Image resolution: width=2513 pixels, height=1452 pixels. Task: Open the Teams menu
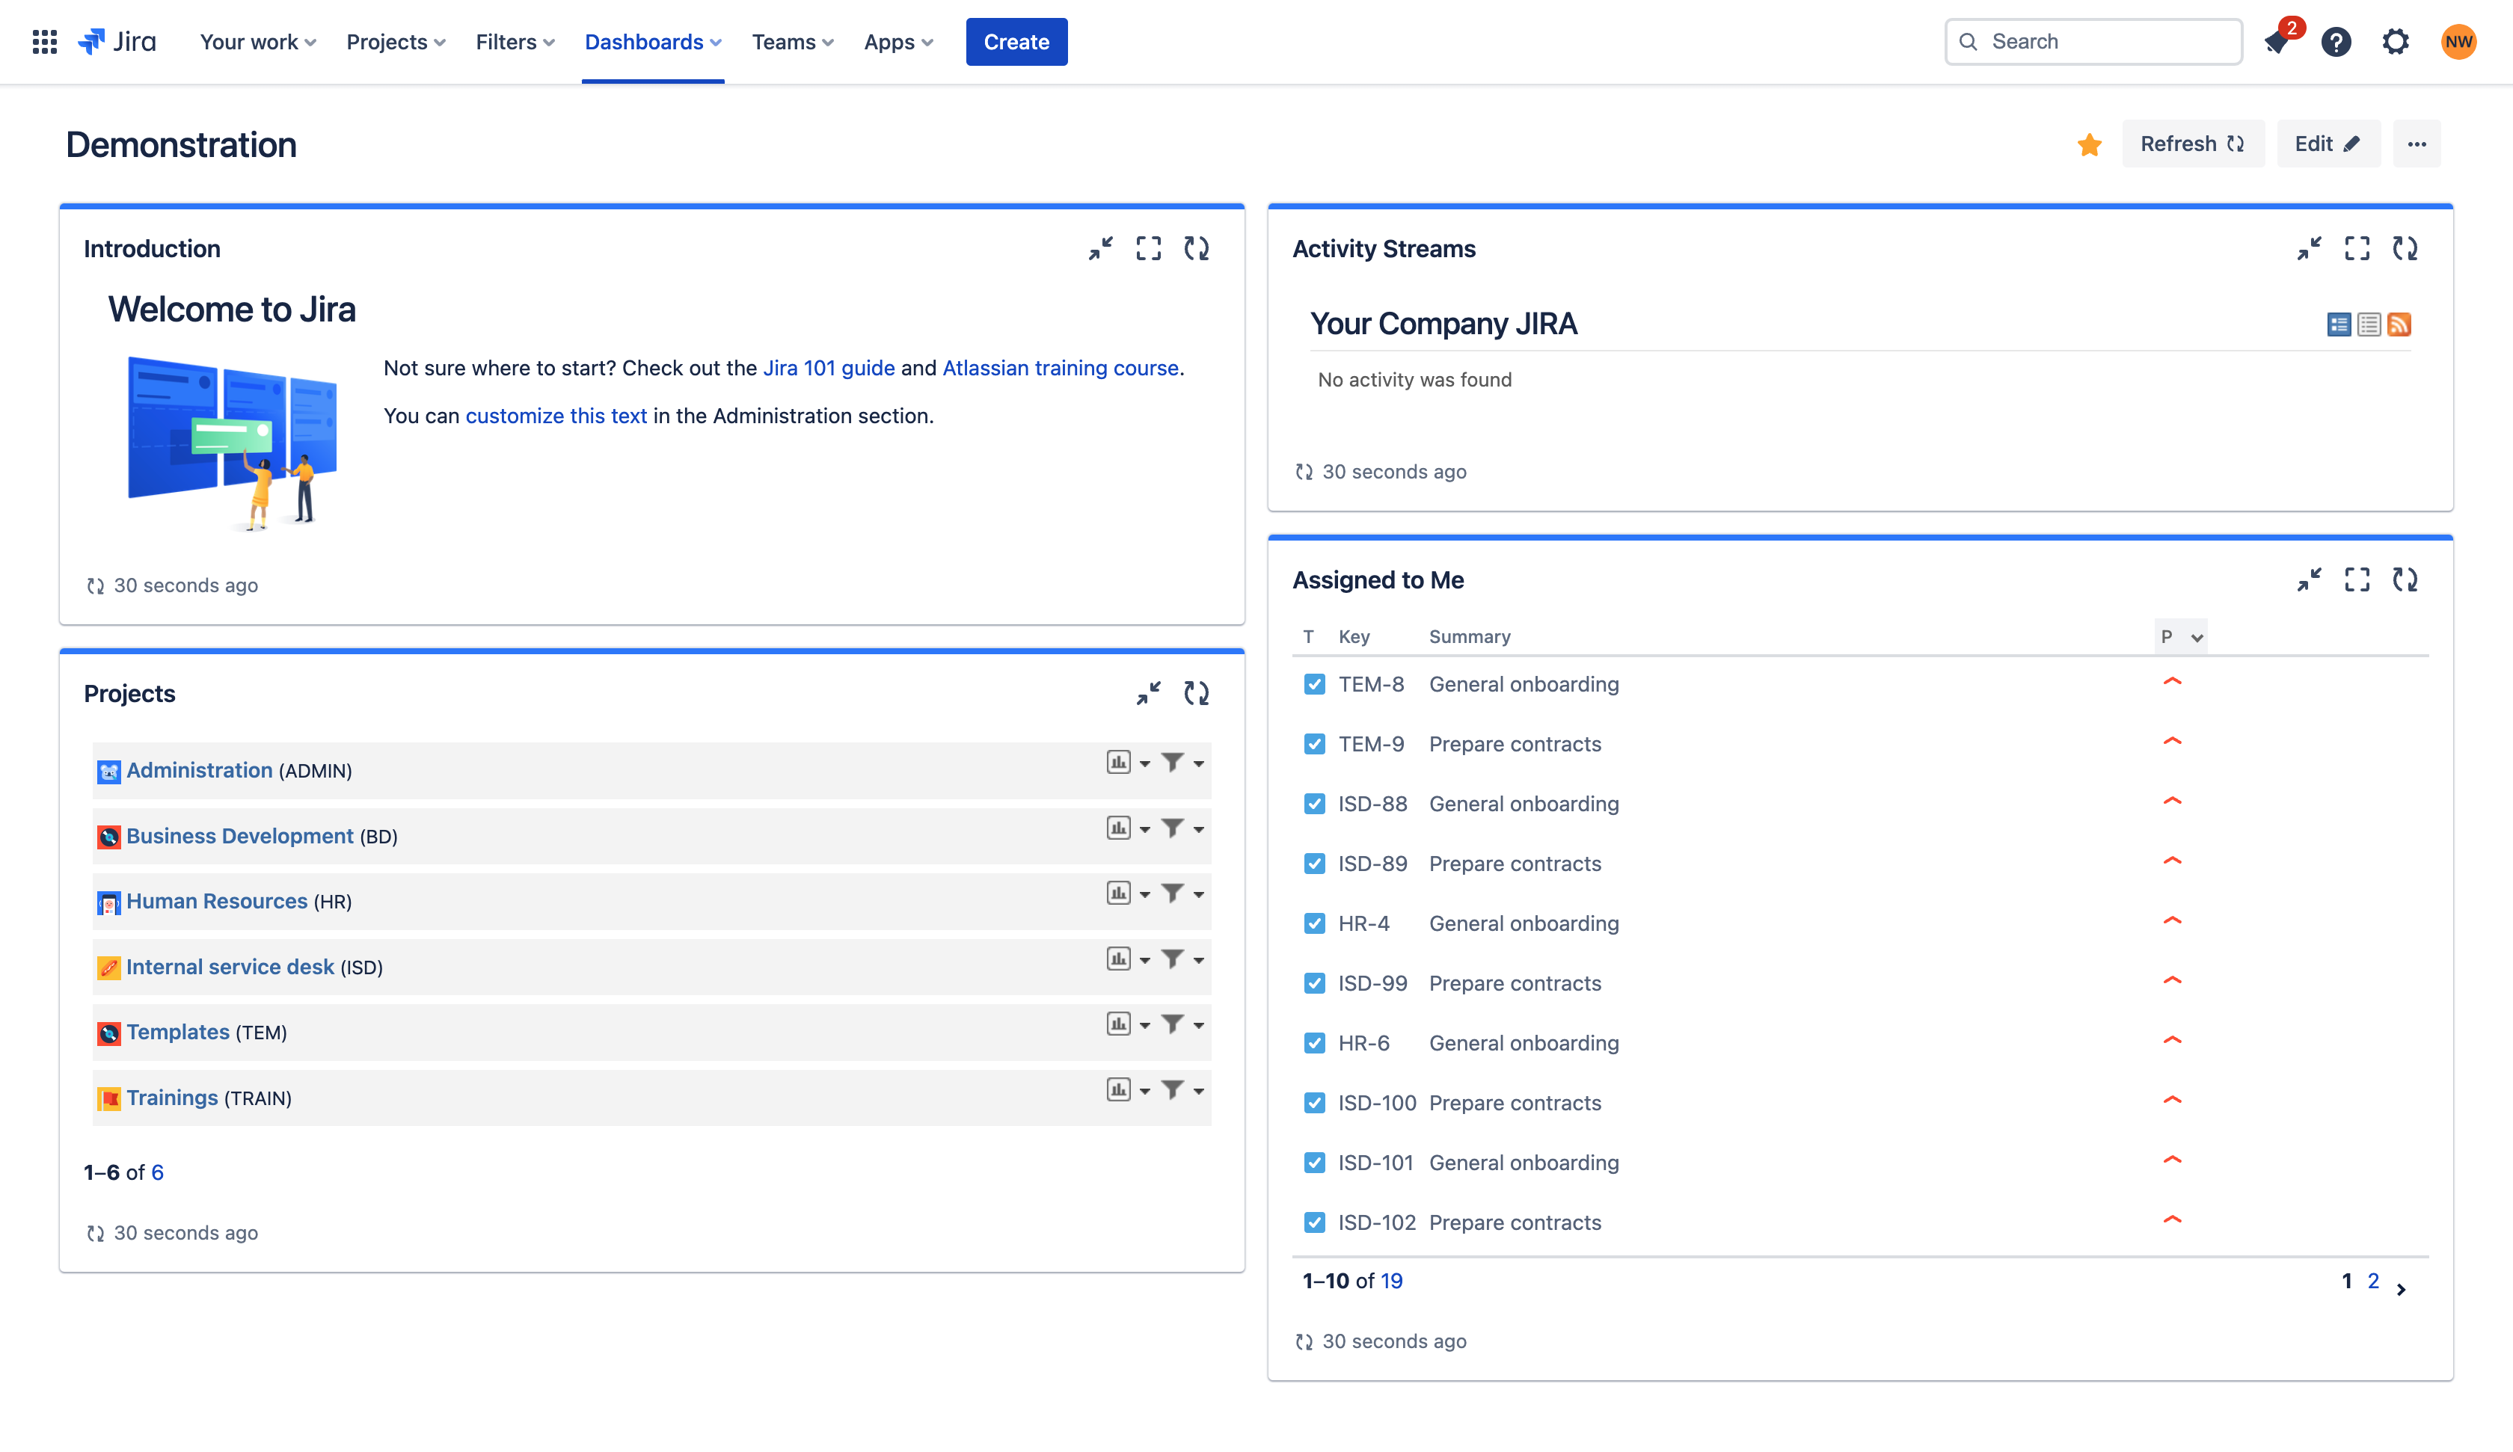(x=792, y=42)
